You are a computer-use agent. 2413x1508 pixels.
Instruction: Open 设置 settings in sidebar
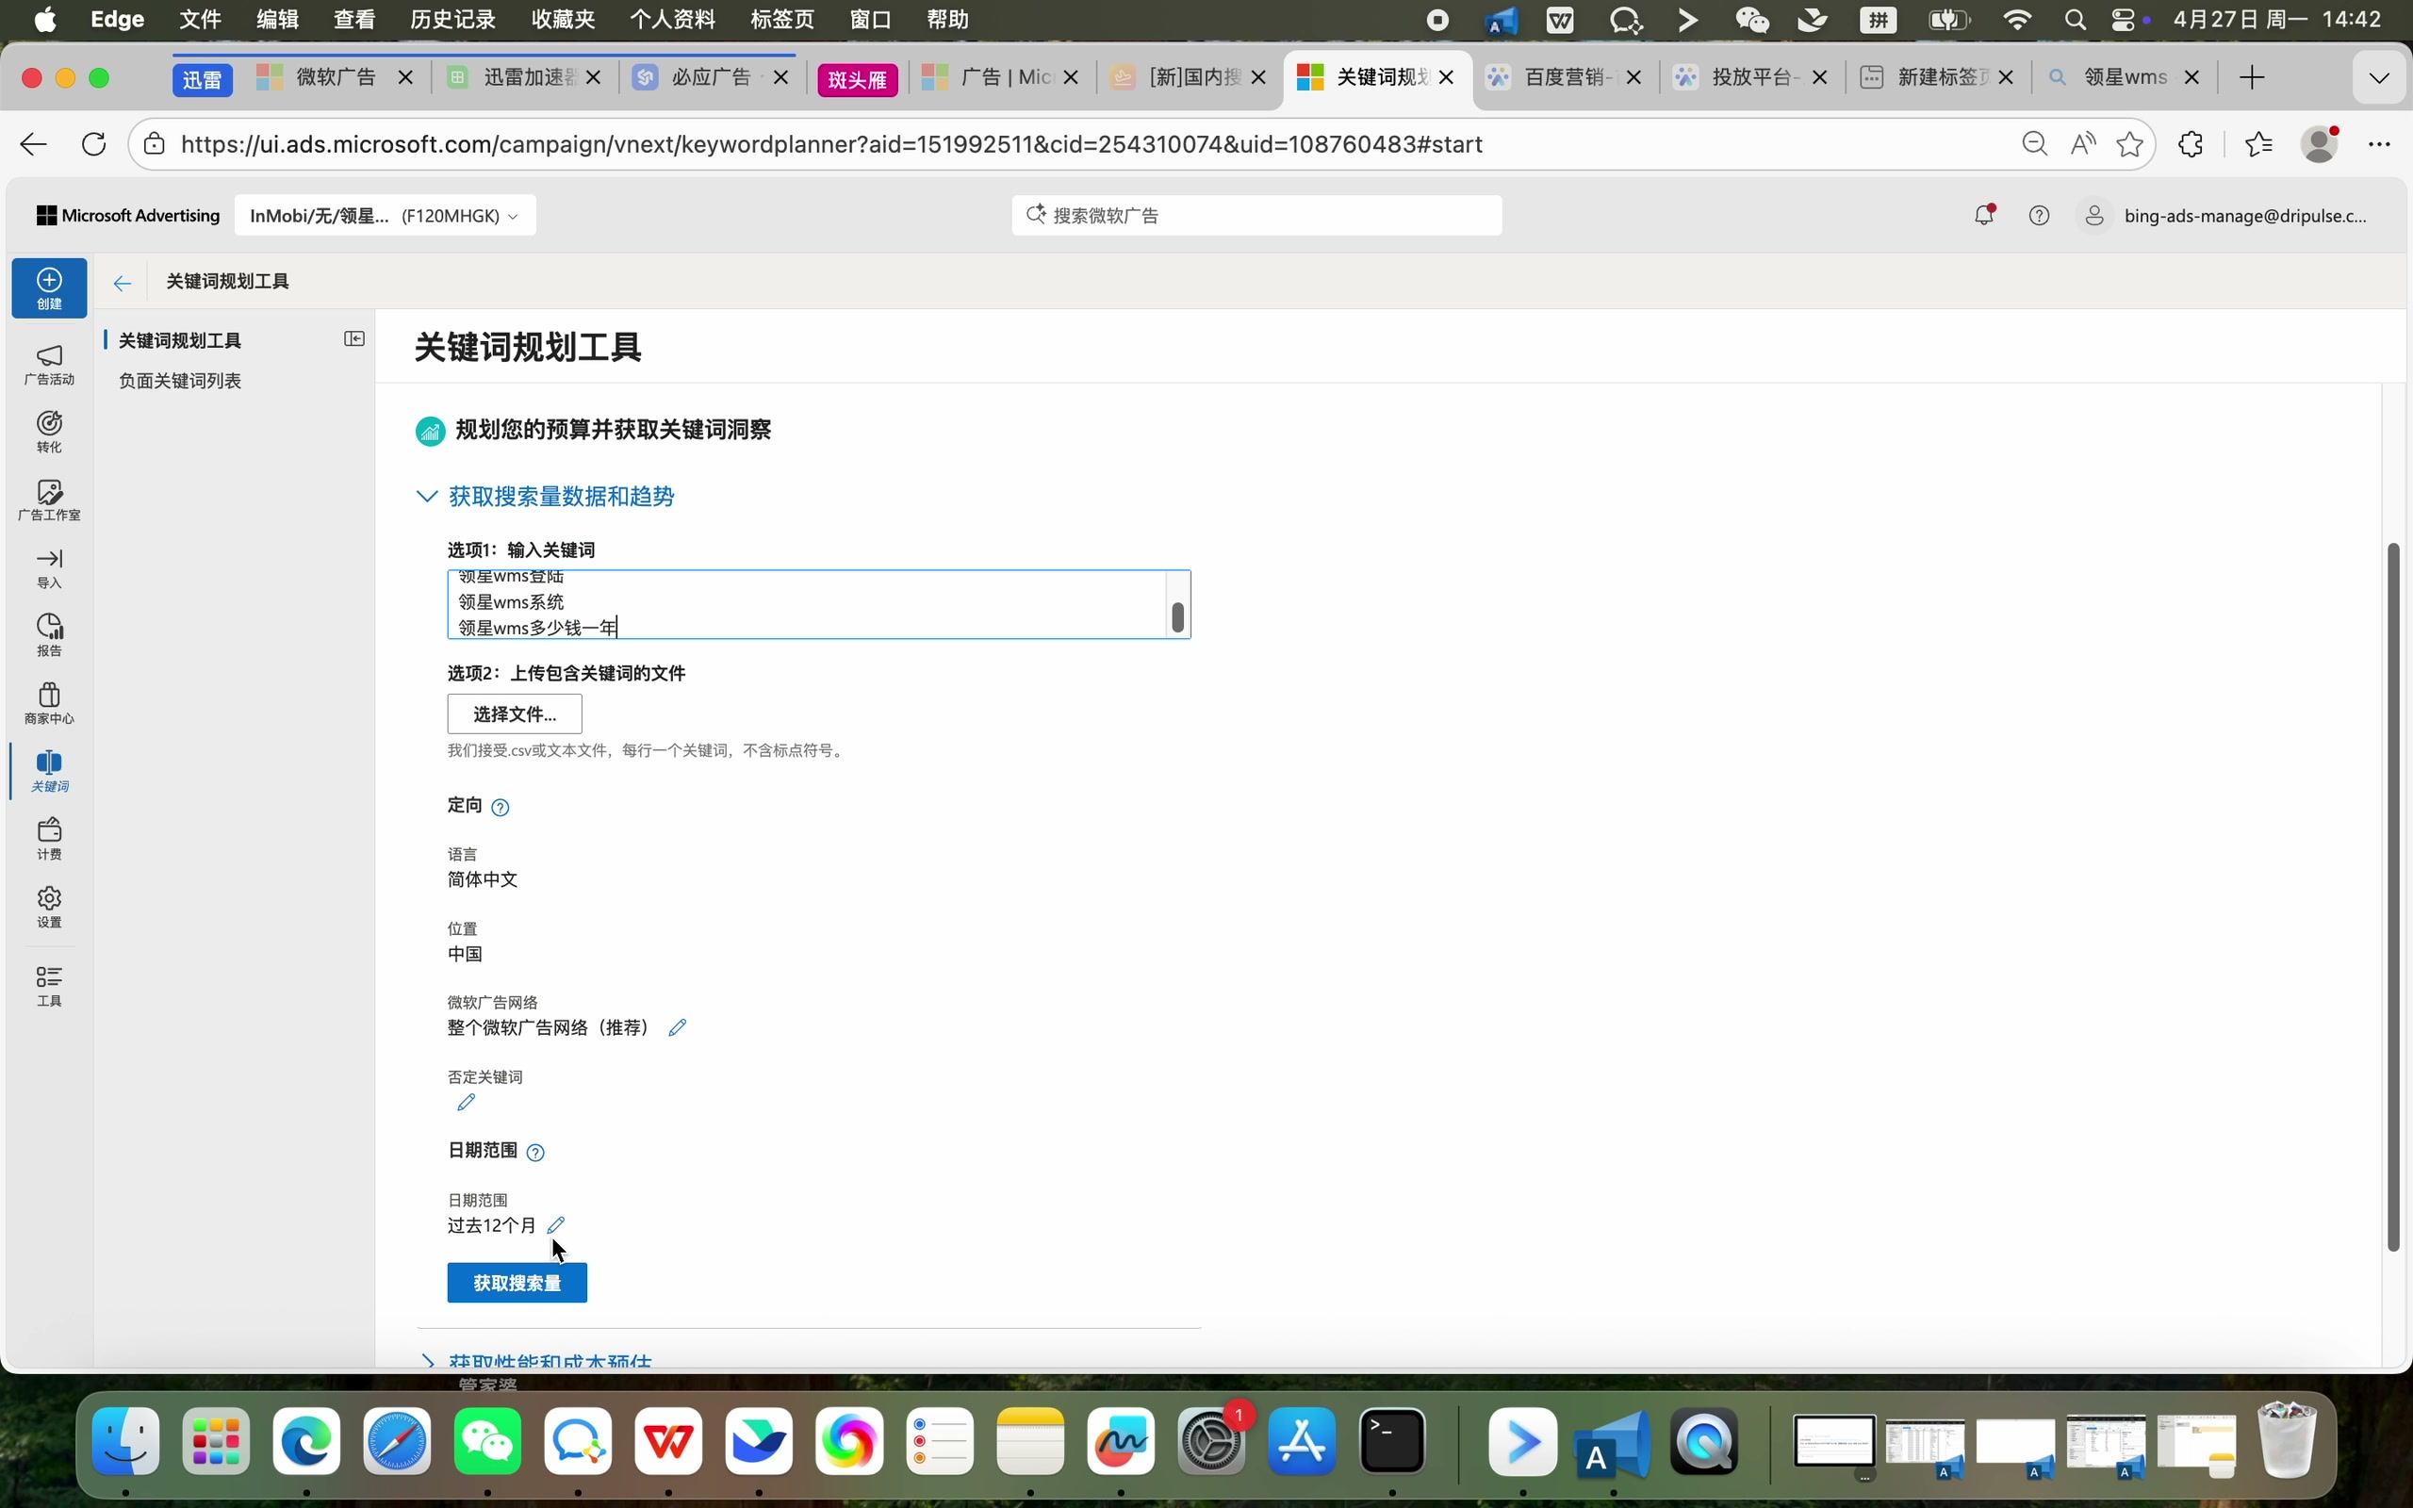click(49, 907)
